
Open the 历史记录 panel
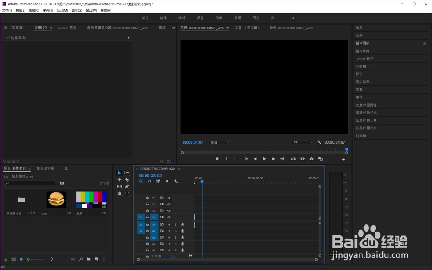pos(362,82)
